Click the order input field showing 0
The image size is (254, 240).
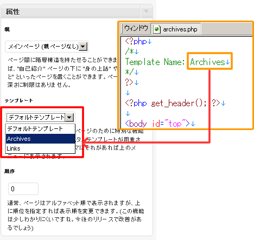pyautogui.click(x=23, y=189)
